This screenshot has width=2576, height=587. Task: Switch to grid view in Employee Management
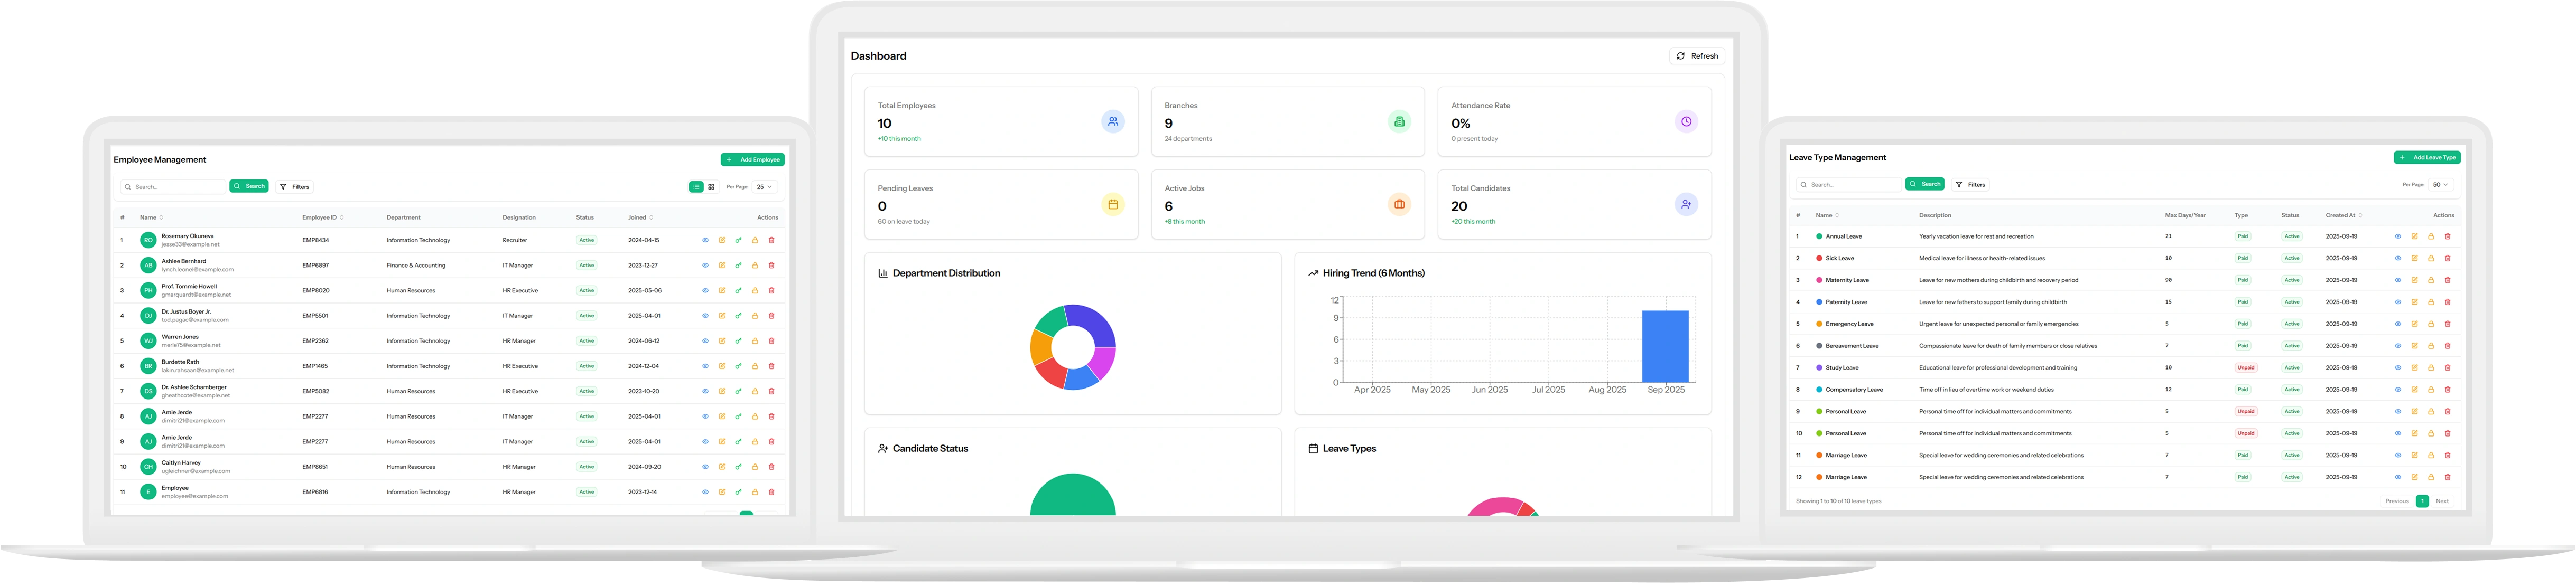711,187
